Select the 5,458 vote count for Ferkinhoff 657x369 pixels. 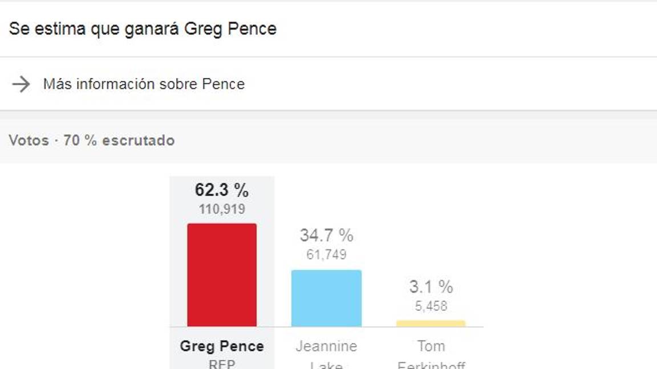431,306
